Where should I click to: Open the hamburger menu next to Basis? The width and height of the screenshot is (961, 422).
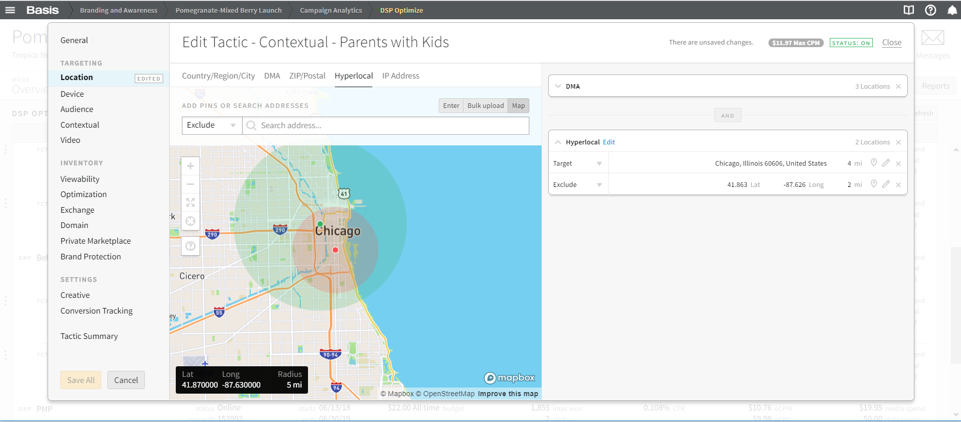click(10, 10)
